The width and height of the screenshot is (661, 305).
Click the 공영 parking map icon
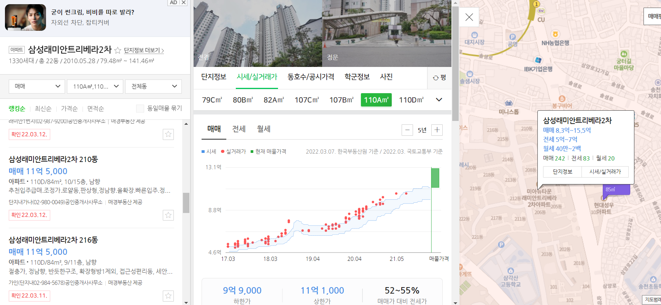click(x=513, y=37)
